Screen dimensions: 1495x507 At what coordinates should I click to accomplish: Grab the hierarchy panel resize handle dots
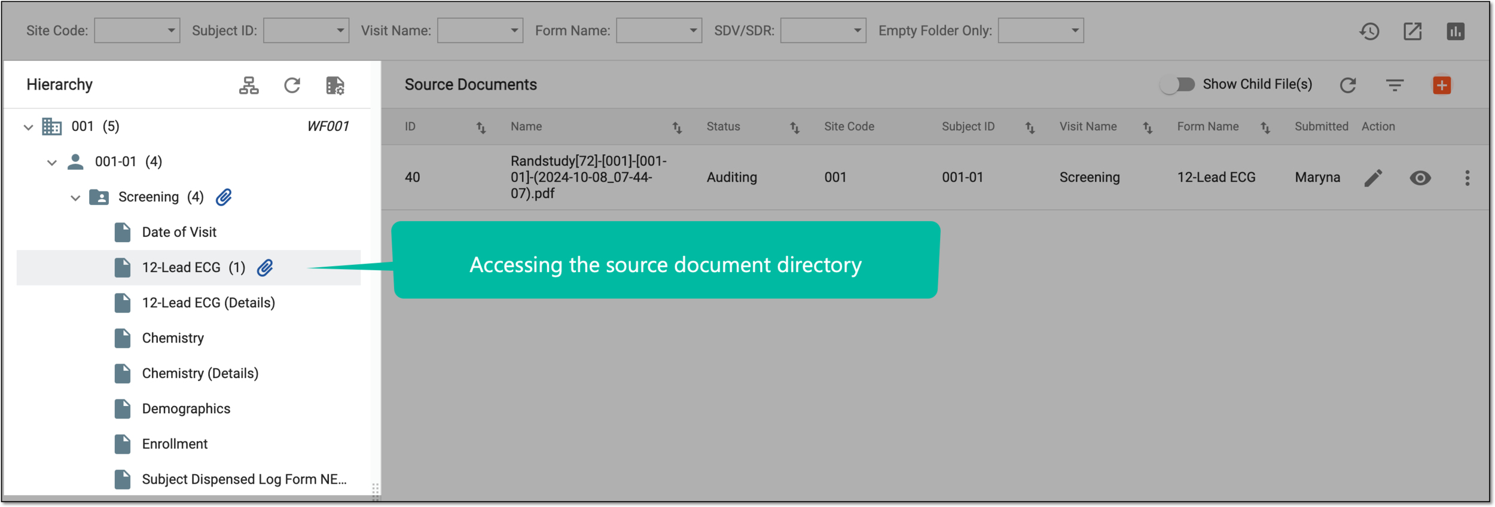375,491
